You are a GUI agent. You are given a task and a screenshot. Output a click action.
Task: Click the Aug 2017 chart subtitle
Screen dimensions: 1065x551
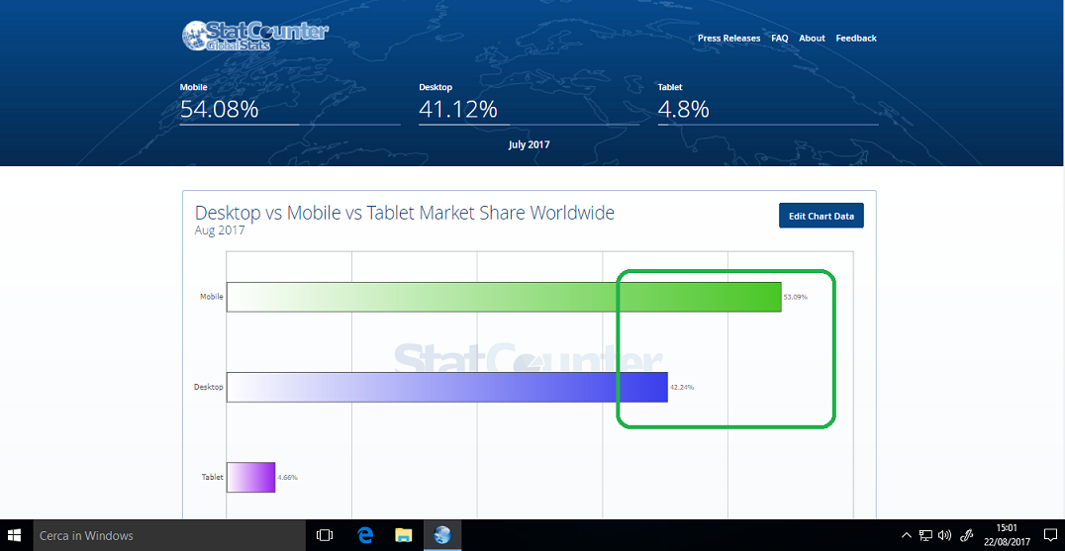click(x=220, y=230)
